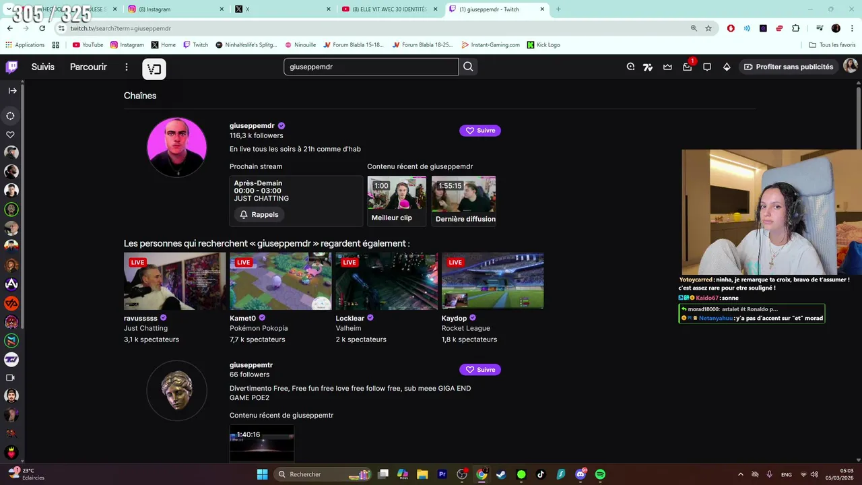Open TikTok from the taskbar
The height and width of the screenshot is (485, 862).
pos(540,474)
